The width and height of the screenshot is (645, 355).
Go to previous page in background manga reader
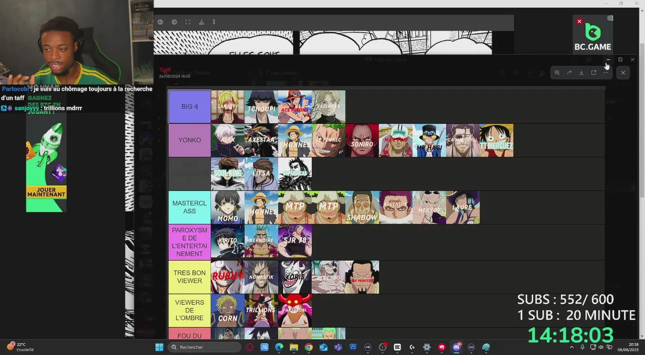point(160,22)
